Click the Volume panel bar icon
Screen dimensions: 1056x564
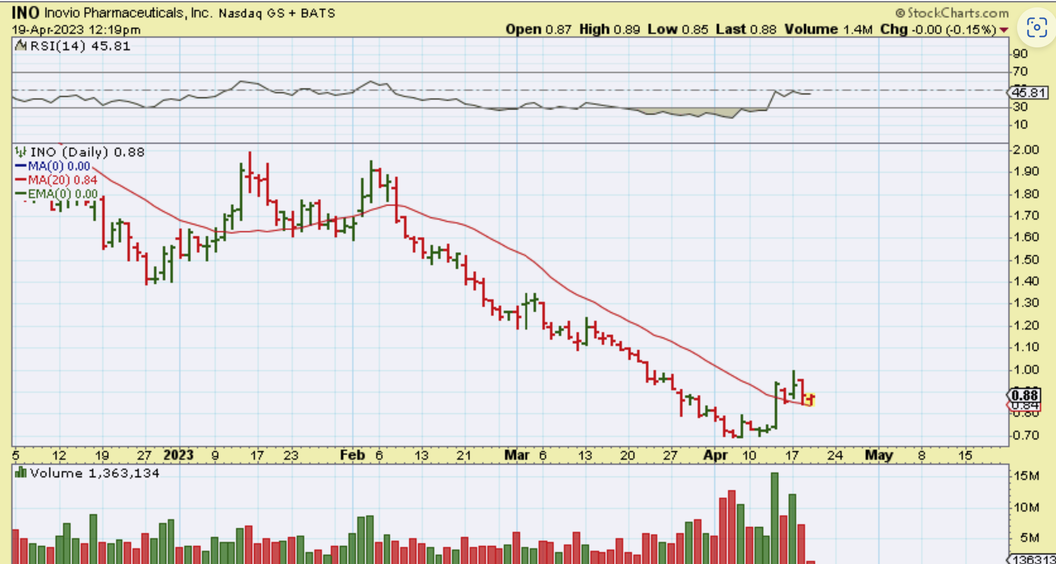pos(21,472)
